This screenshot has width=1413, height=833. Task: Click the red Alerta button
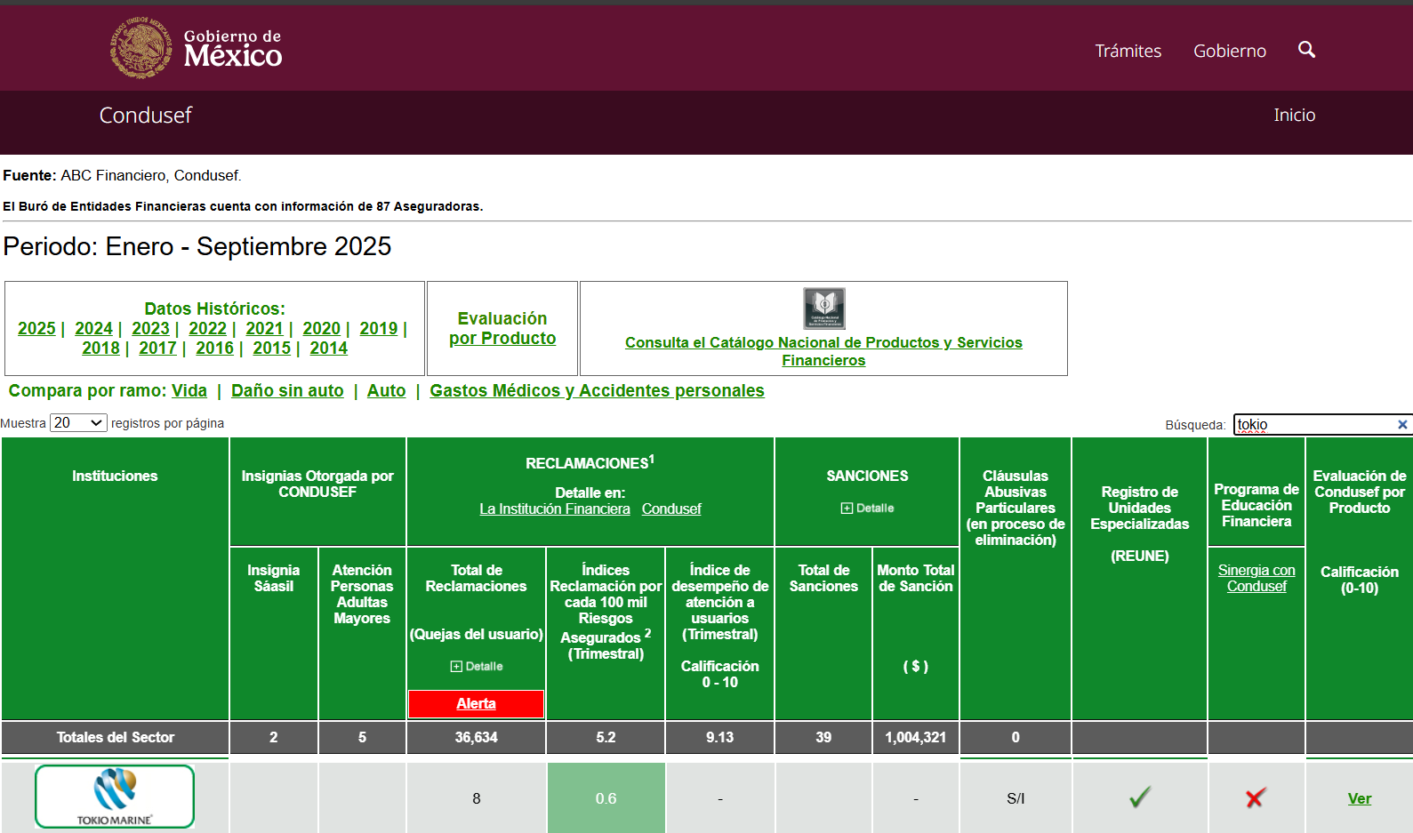click(x=476, y=703)
